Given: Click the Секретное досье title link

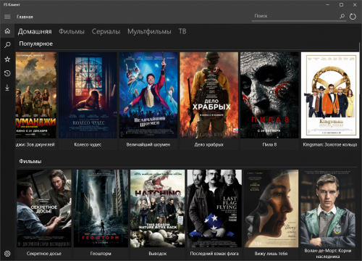Looking at the screenshot, I should pyautogui.click(x=44, y=254).
